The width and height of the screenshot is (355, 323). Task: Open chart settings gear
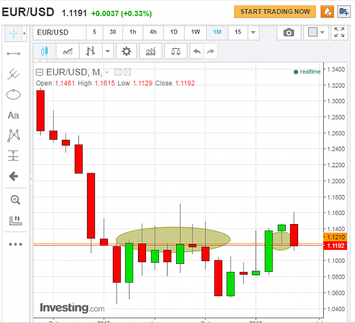[x=126, y=51]
